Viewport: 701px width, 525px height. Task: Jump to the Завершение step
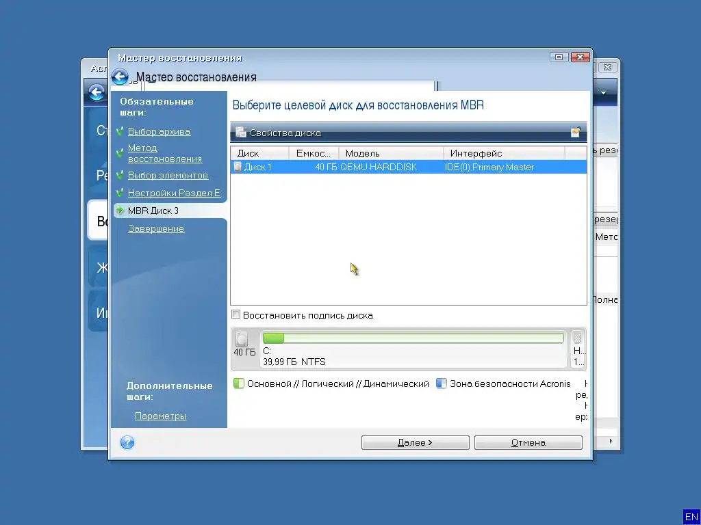click(156, 228)
